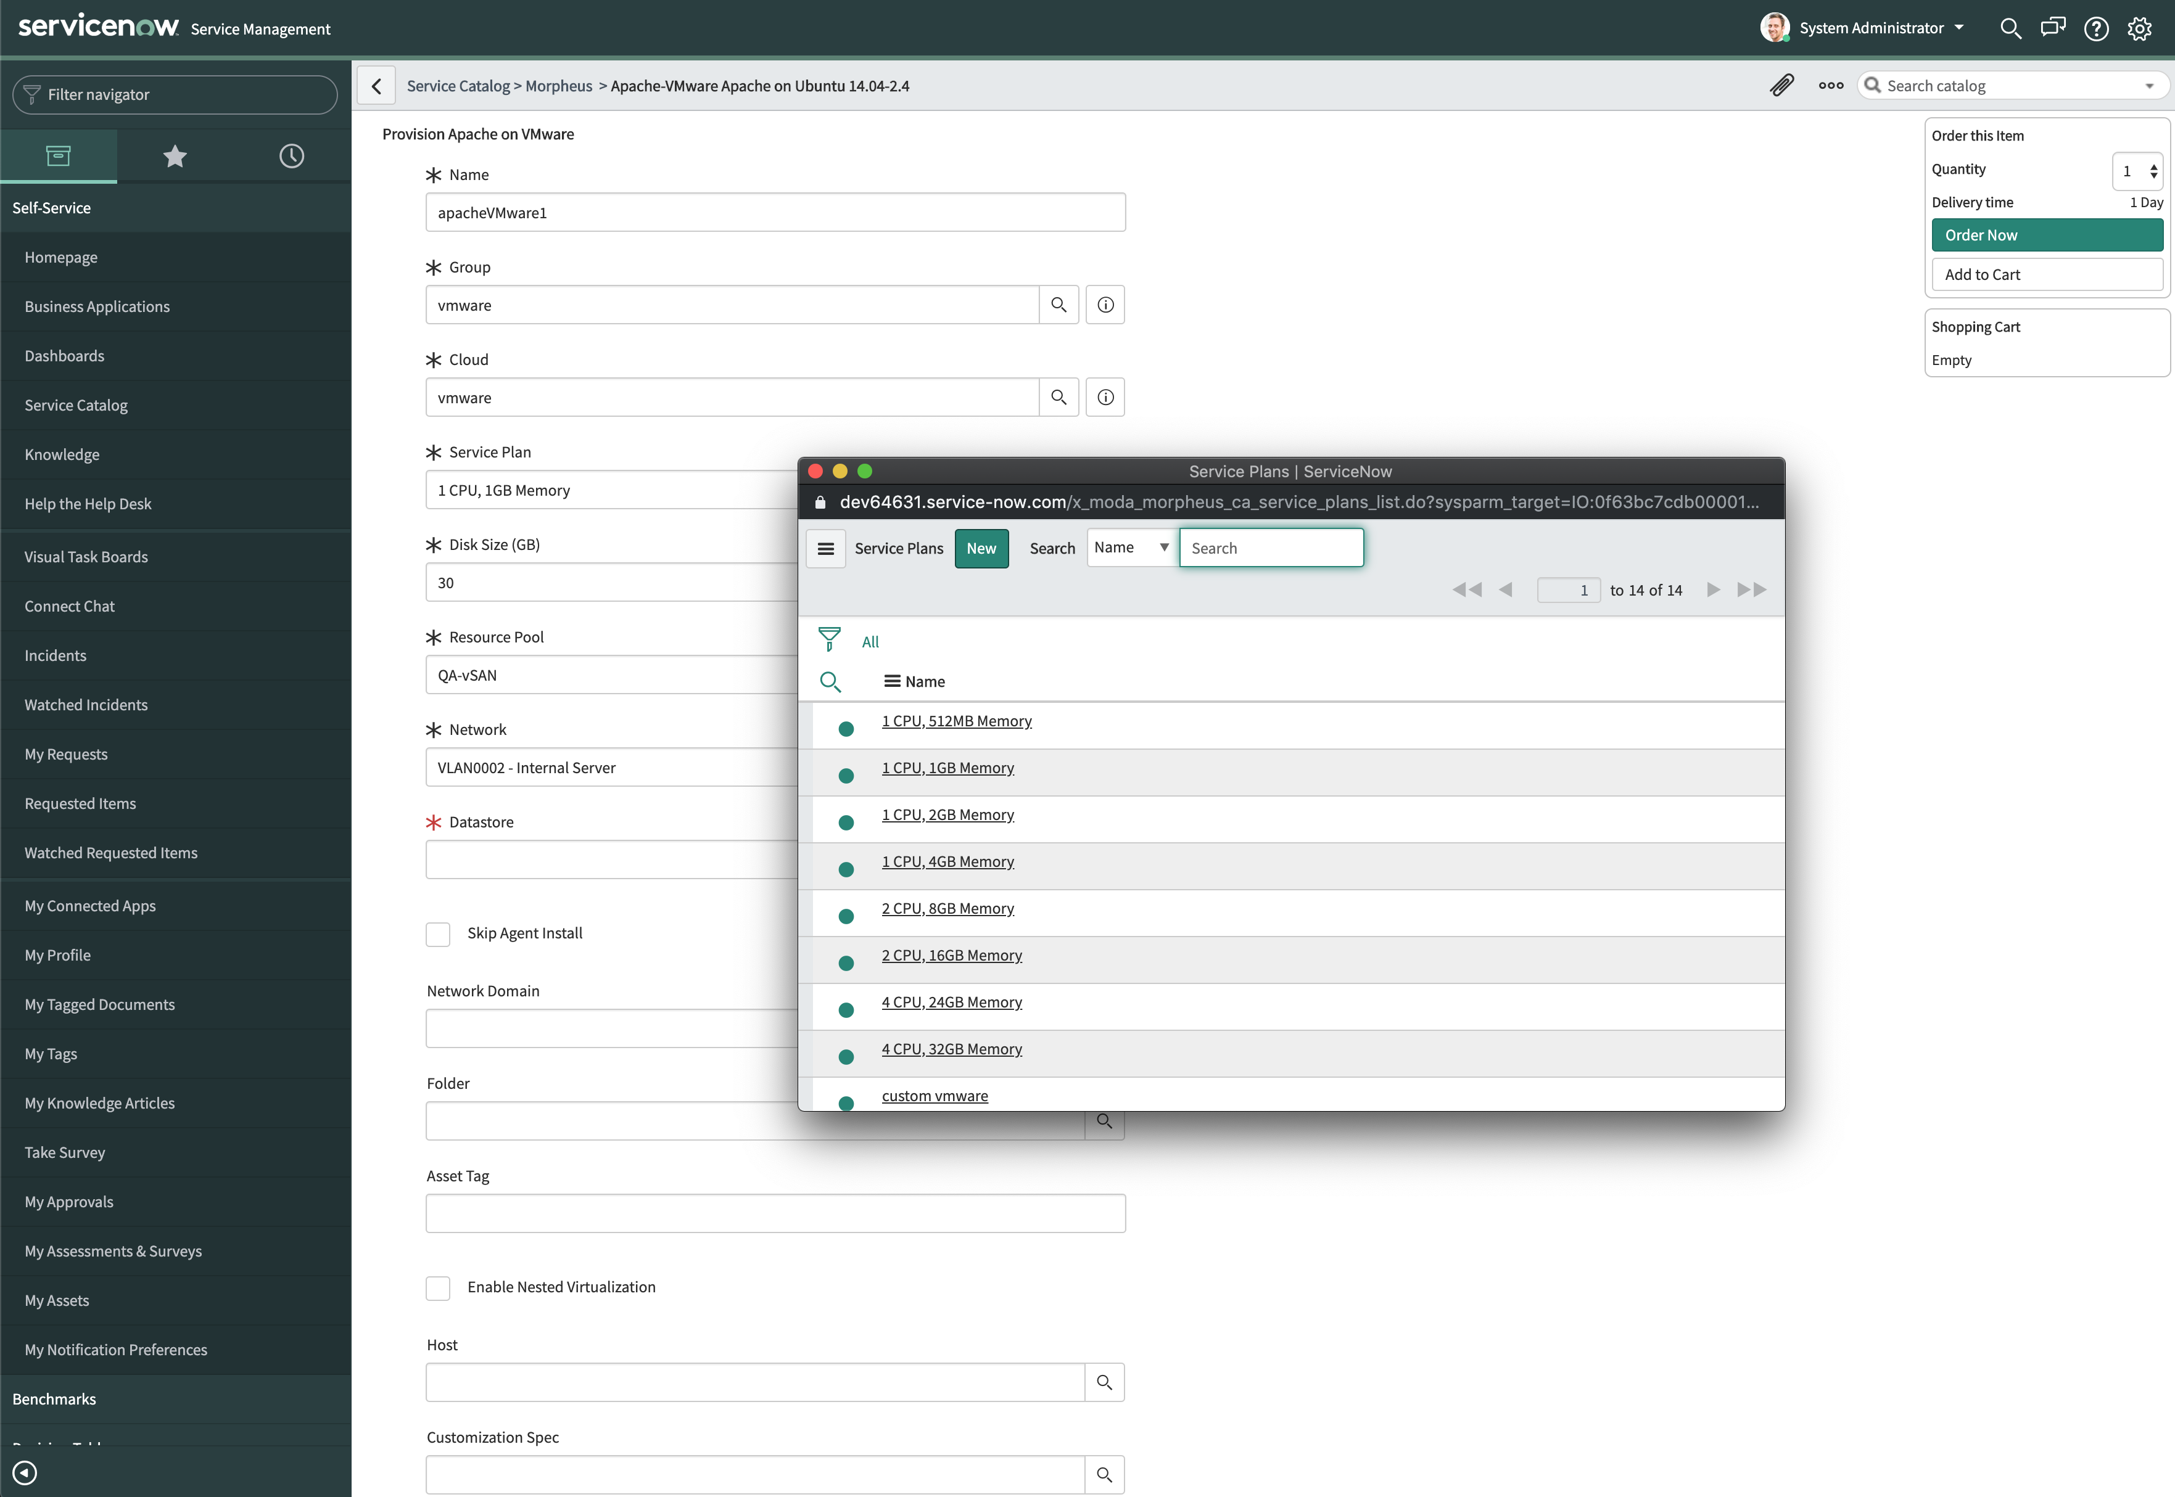Click the Service Plans filter funnel icon
This screenshot has width=2175, height=1497.
pos(828,640)
